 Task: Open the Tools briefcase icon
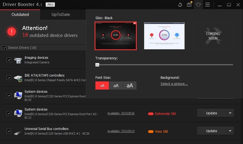pos(189,5)
